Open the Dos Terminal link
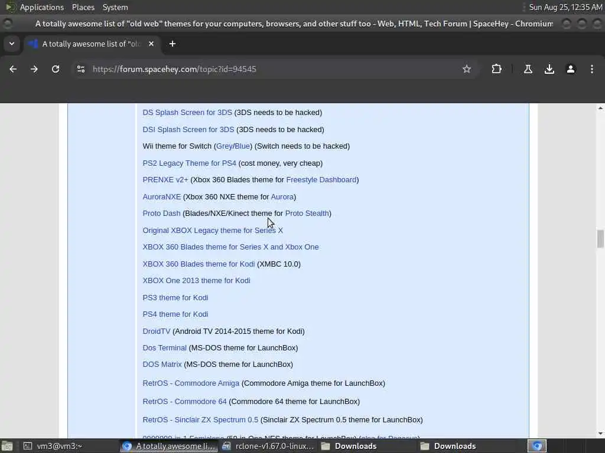605x453 pixels. [164, 348]
